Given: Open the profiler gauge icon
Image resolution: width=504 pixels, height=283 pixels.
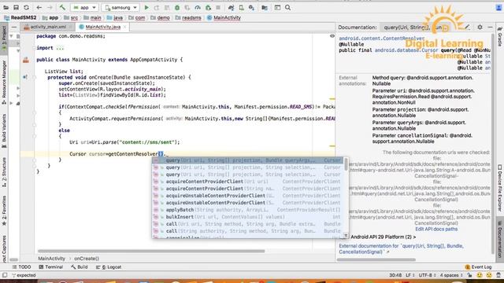Looking at the screenshot, I should click(198, 7).
